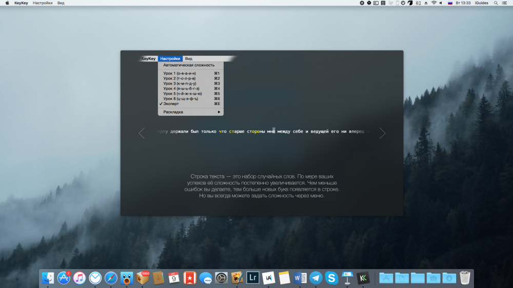Open the App Store from the Dock

[64, 278]
